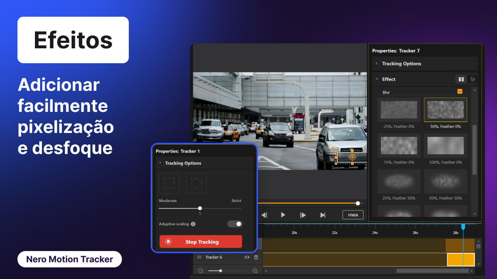
Task: Click the Nero Motion Tracker label
Action: click(x=69, y=259)
